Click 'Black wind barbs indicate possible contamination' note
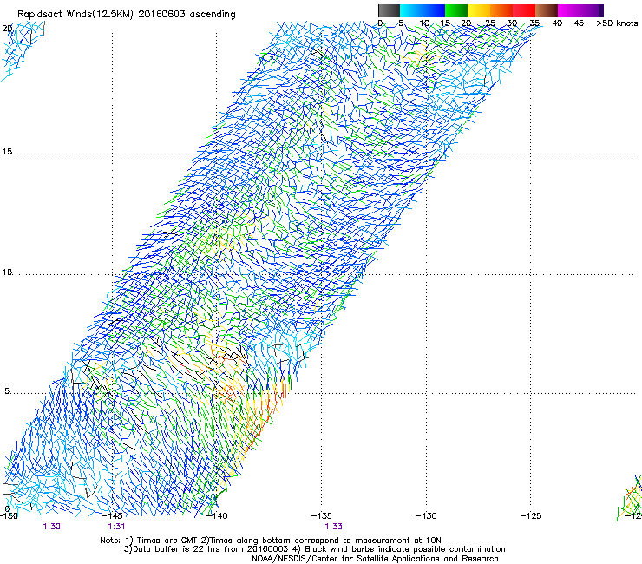Viewport: 642px width, 564px height. pyautogui.click(x=405, y=549)
